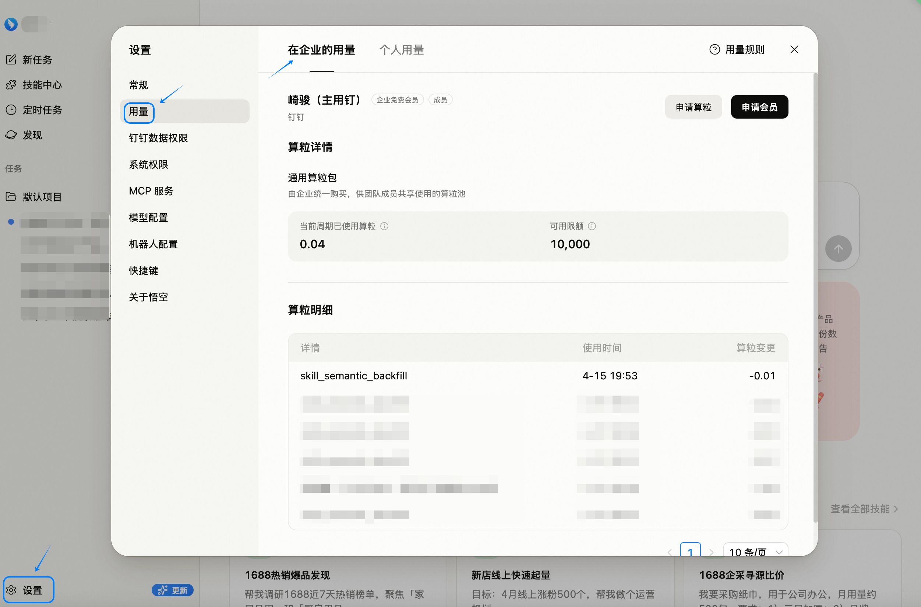Click the question mark icon beside 用量规则
Viewport: 921px width, 607px height.
coord(714,50)
